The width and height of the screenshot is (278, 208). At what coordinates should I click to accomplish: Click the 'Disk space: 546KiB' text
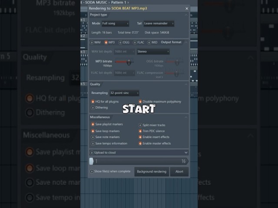click(x=157, y=32)
